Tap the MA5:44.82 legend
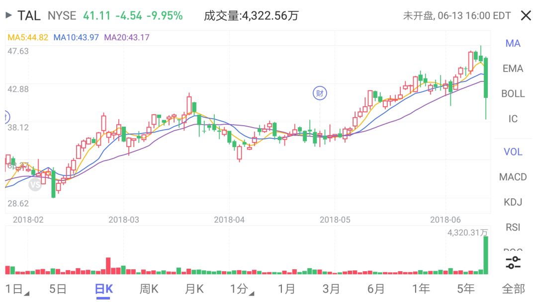Image resolution: width=537 pixels, height=302 pixels. [28, 37]
